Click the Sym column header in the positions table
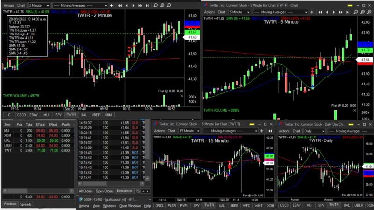The height and width of the screenshot is (210, 374). [7, 125]
